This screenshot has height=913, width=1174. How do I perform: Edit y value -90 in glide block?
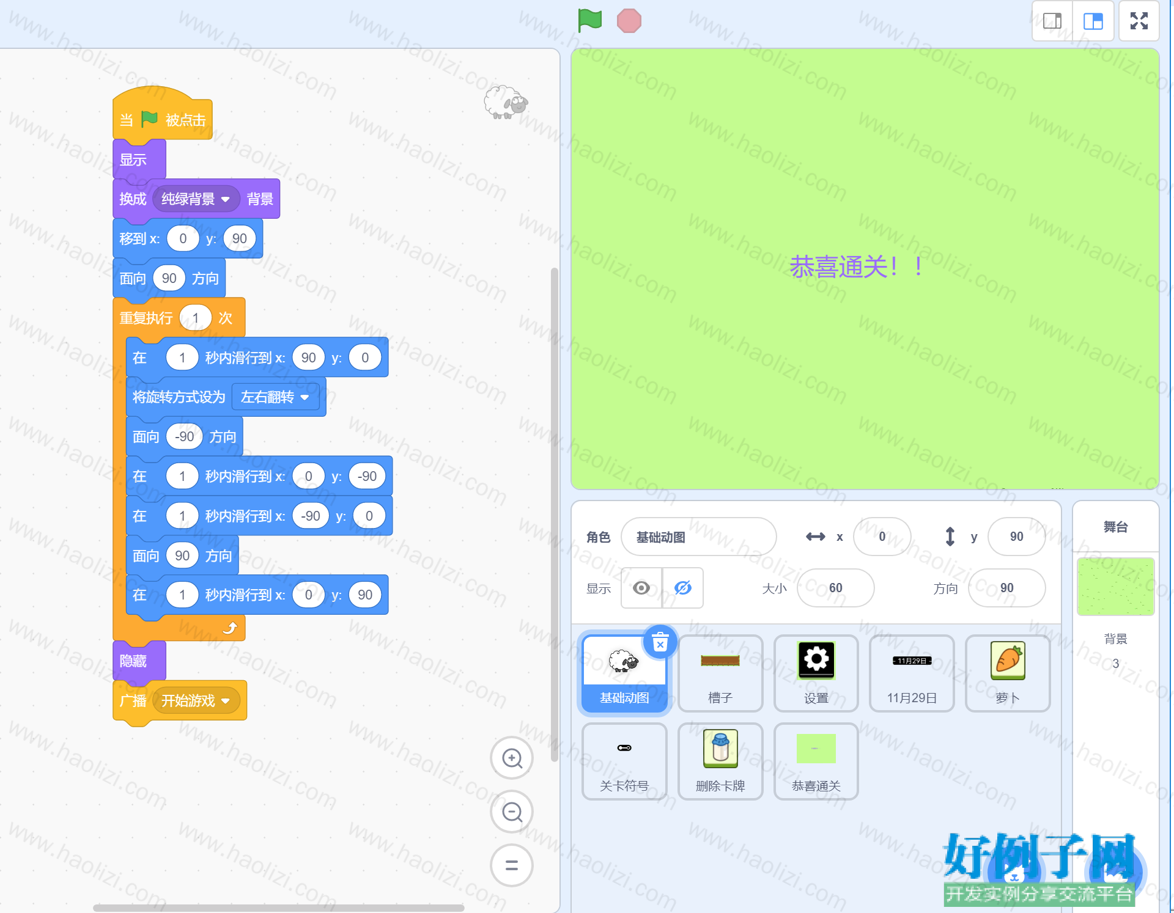pyautogui.click(x=367, y=476)
